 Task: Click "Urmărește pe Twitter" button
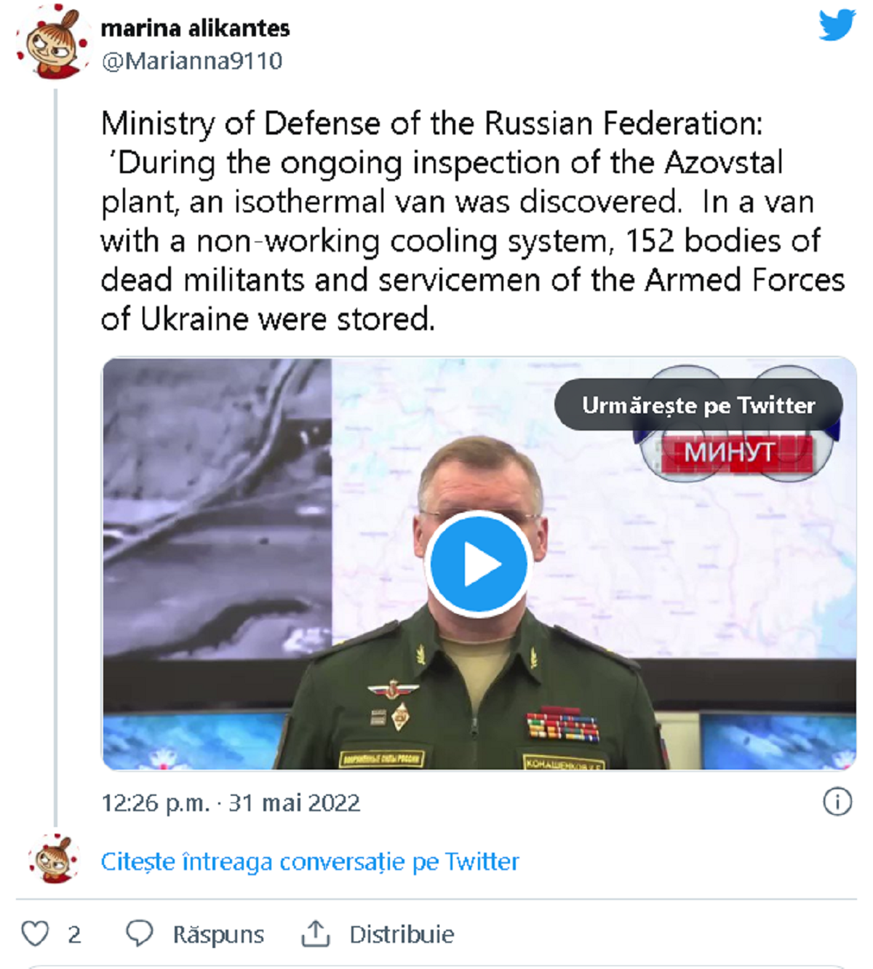pos(698,405)
